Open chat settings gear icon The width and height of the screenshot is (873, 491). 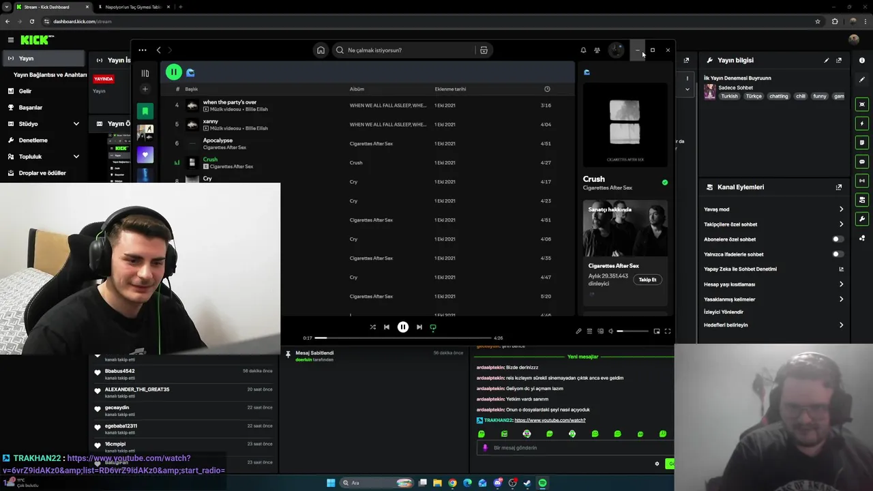point(657,464)
